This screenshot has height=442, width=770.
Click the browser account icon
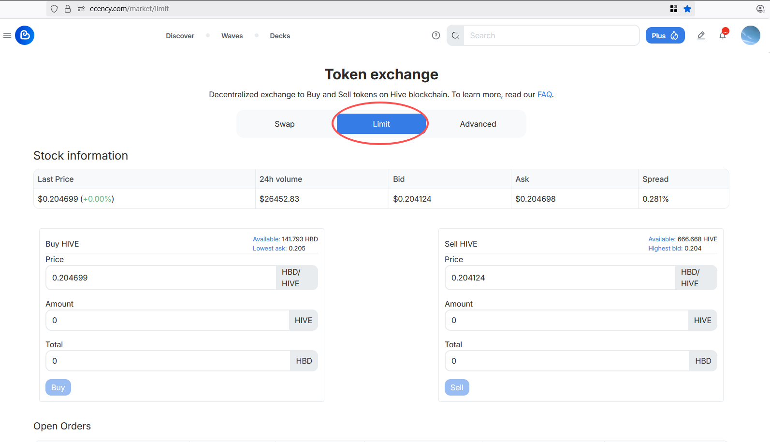click(760, 9)
